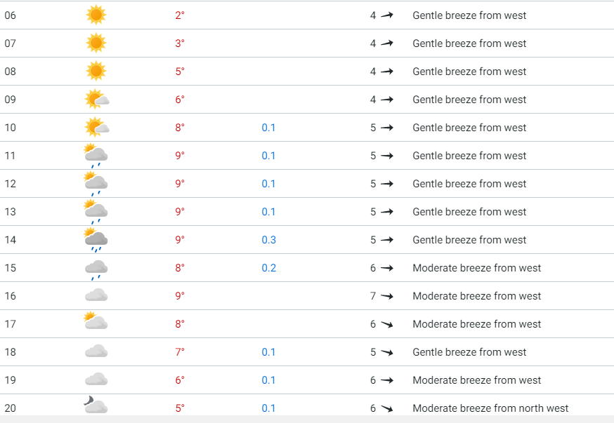The width and height of the screenshot is (614, 423).
Task: Click the sun-behind-cloud icon at hour 17
Action: pos(96,321)
